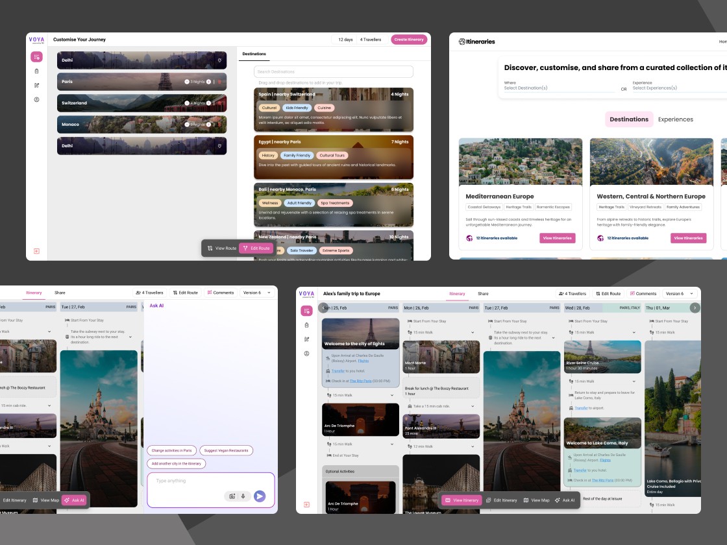Select the pencil edit icon in Customise Journey sidebar
The width and height of the screenshot is (727, 545).
point(36,85)
